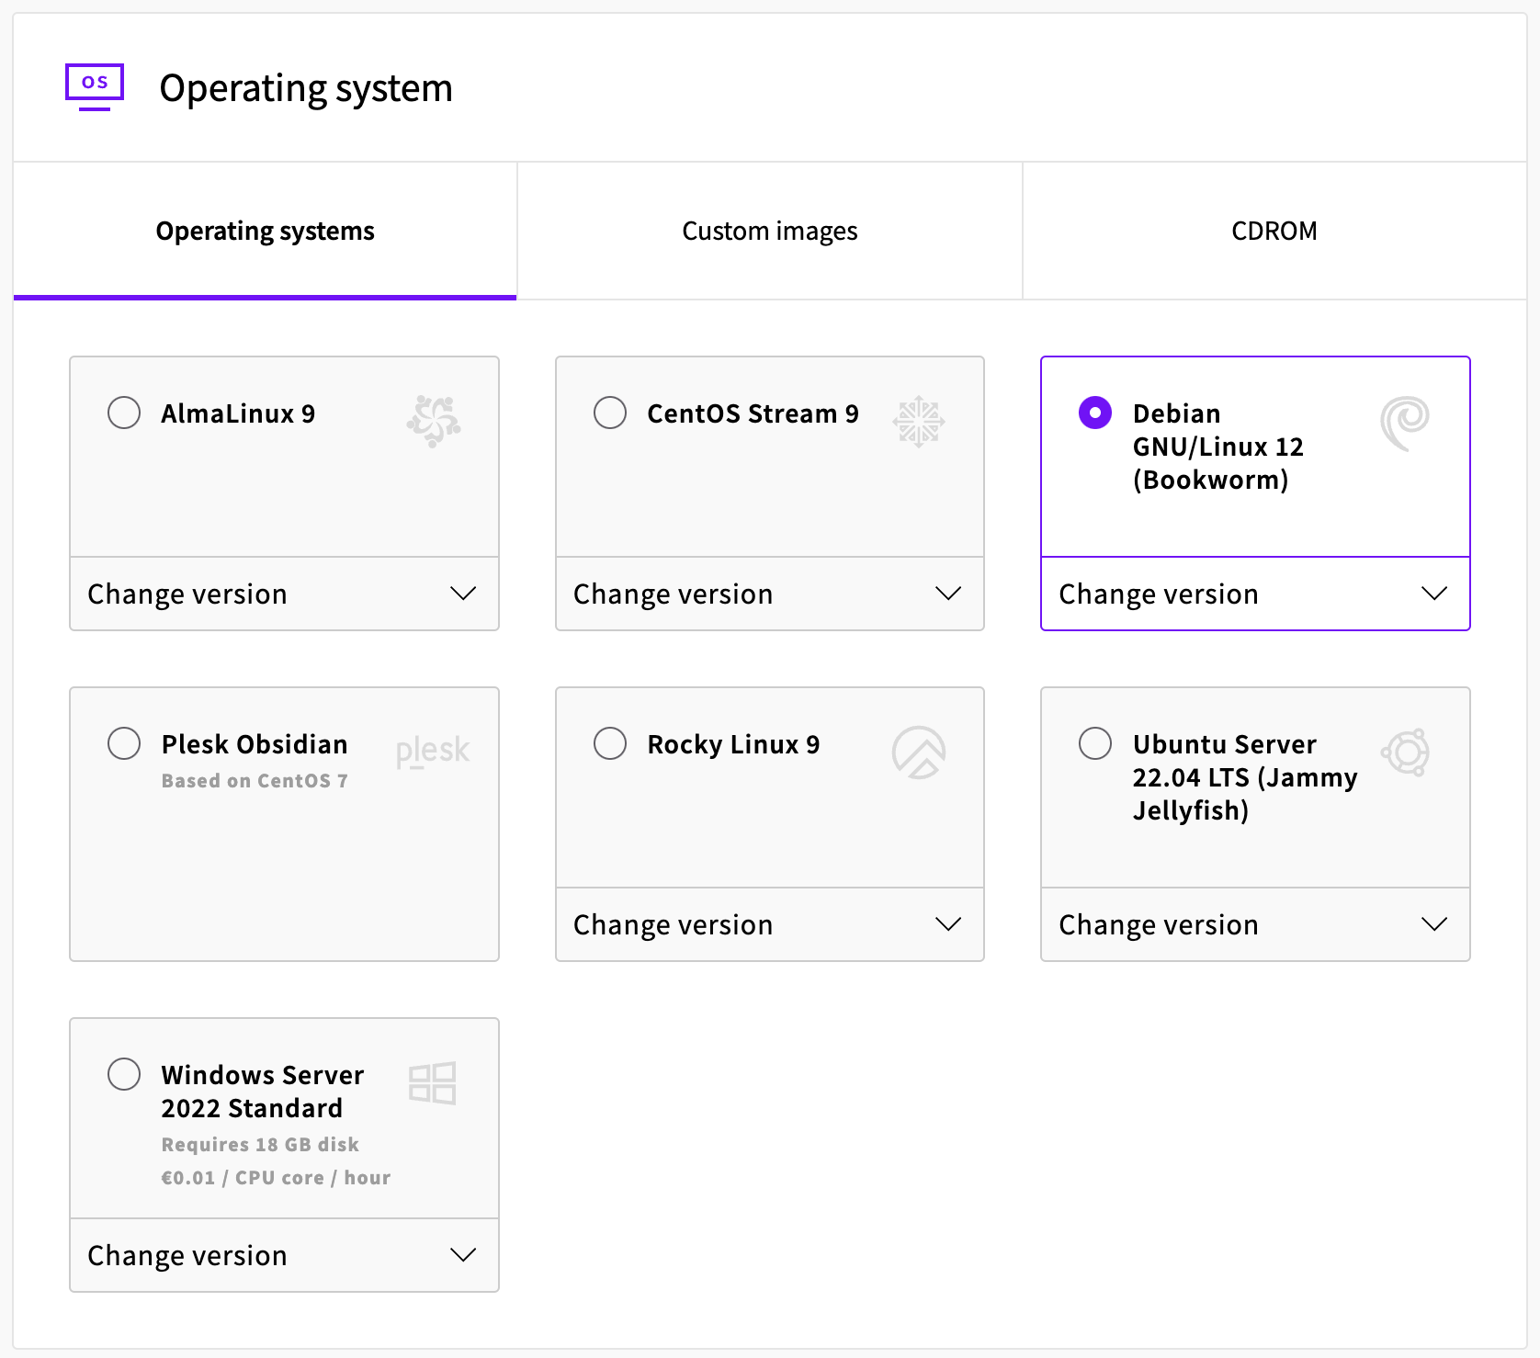The height and width of the screenshot is (1358, 1540).
Task: Click the Plesk logo
Action: point(433,751)
